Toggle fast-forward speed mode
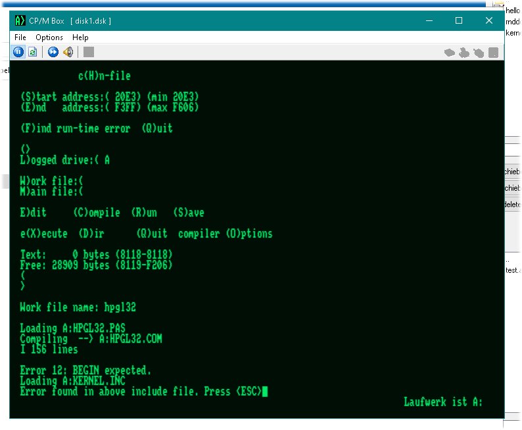The image size is (522, 430). [x=53, y=52]
